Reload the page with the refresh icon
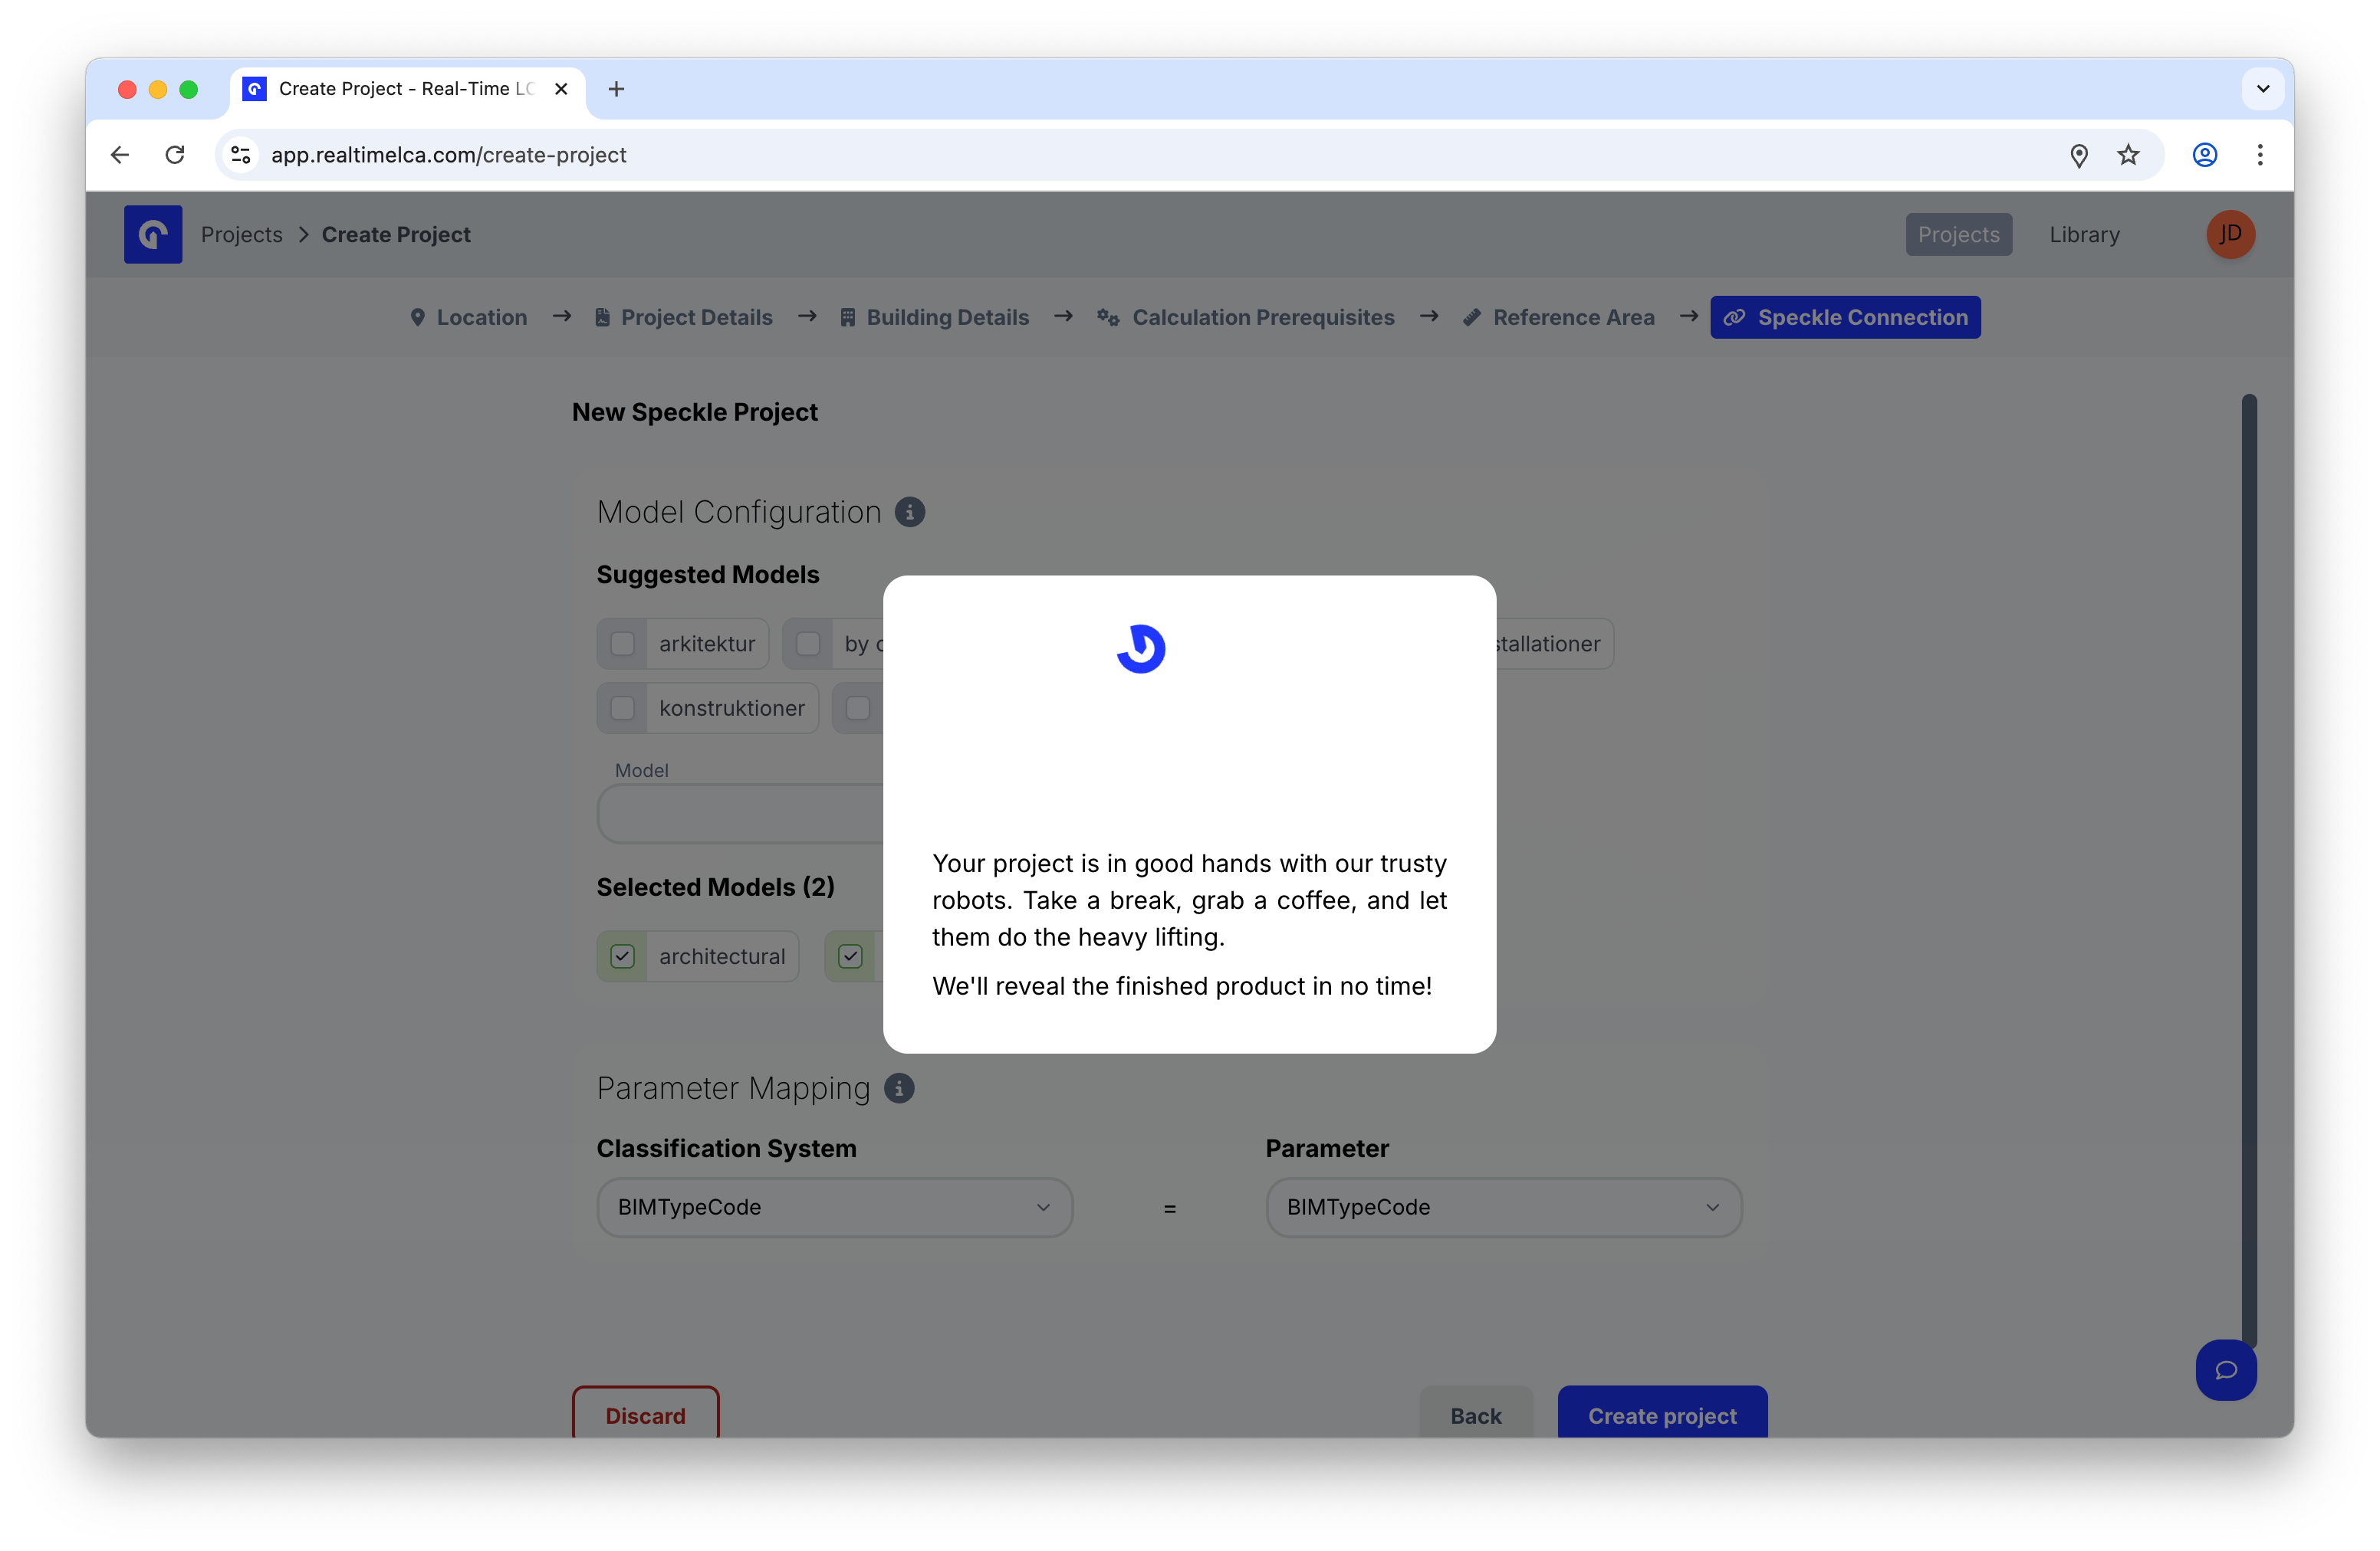The height and width of the screenshot is (1551, 2380). point(175,155)
